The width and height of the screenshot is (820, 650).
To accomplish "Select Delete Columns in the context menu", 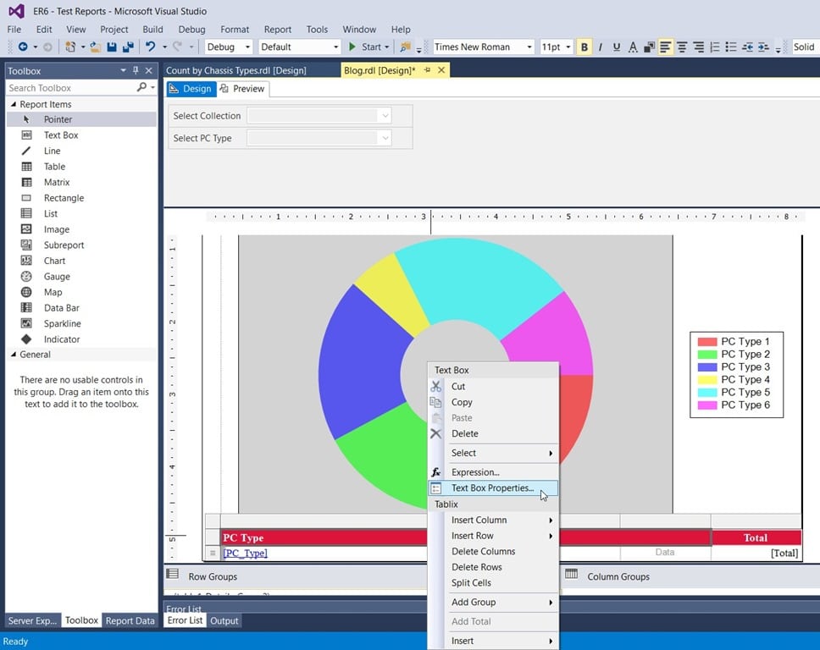I will tap(483, 551).
